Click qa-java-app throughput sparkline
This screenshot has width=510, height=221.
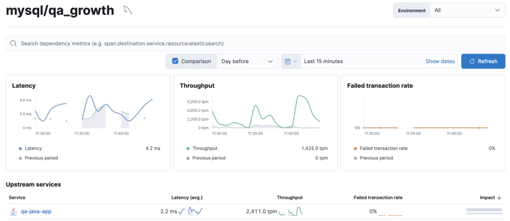291,212
